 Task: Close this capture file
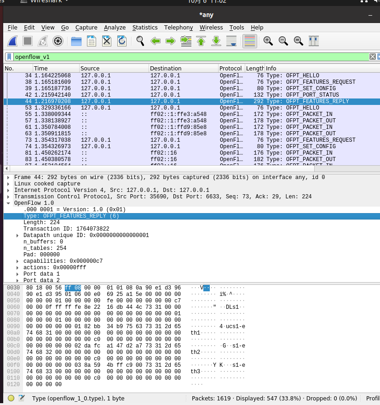pyautogui.click(x=107, y=41)
